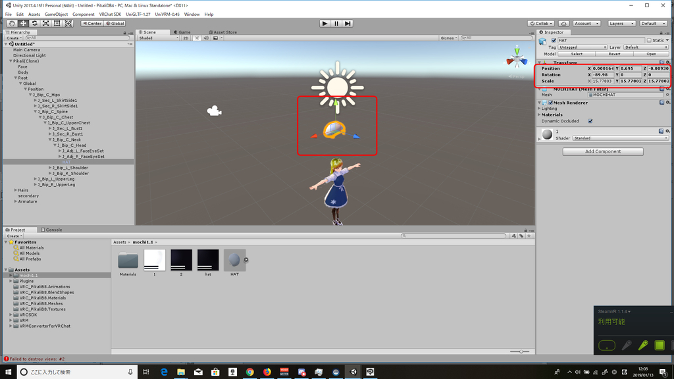Select the Rotate tool
Viewport: 674px width, 379px height.
click(x=34, y=23)
